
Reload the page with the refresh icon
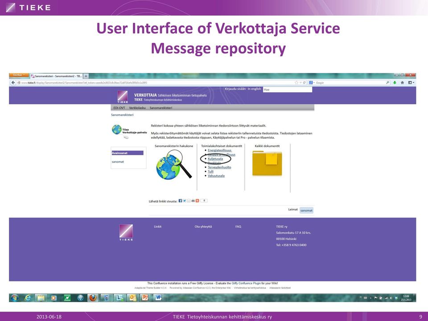coord(305,82)
